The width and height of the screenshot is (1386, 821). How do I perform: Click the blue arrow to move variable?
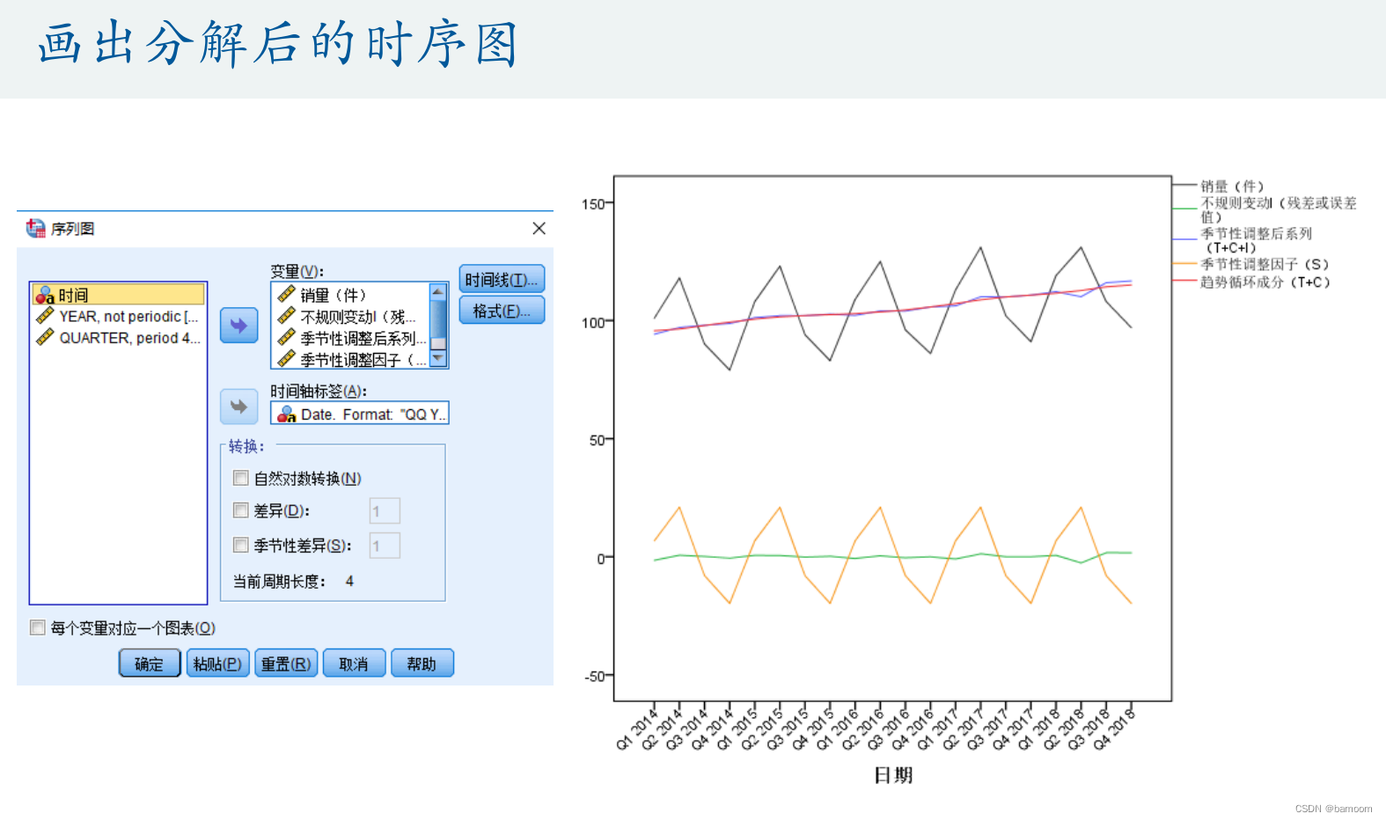238,326
